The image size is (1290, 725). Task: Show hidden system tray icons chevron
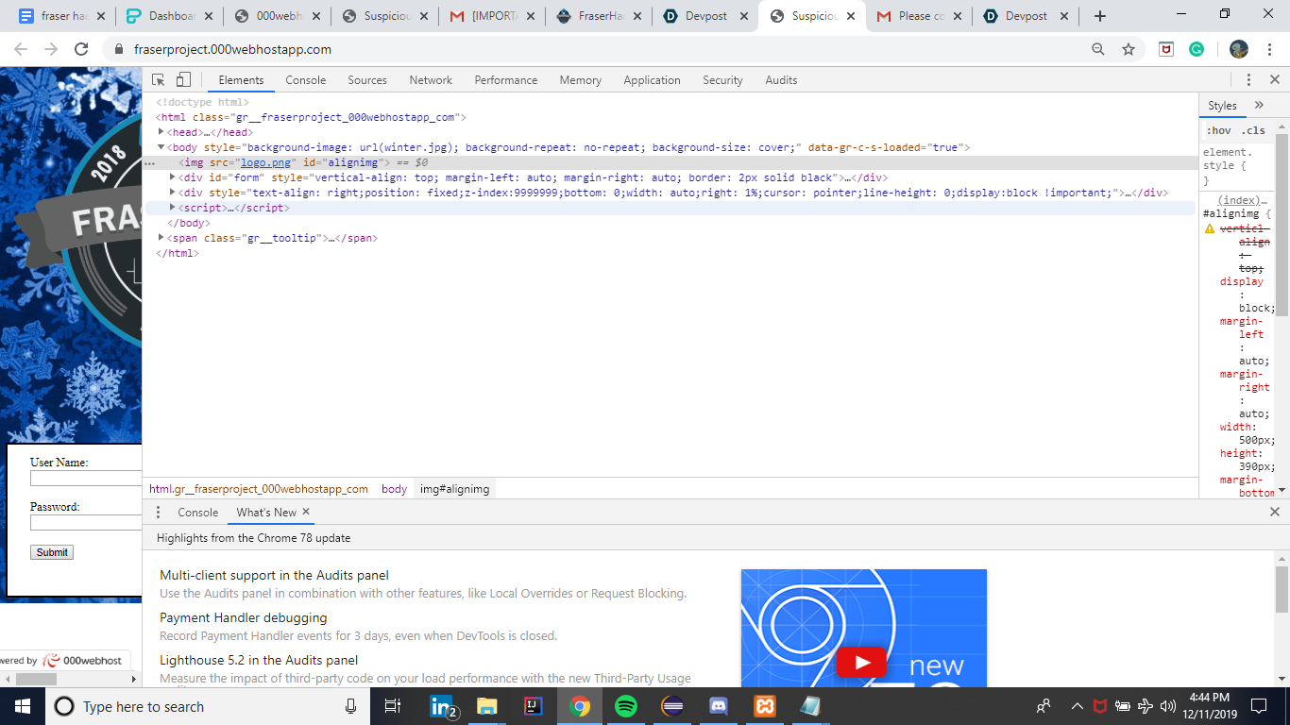coord(1077,706)
